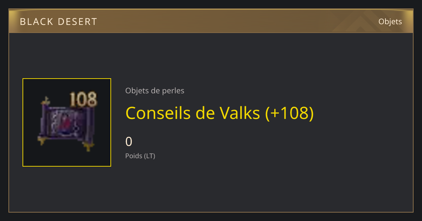Click the 108 number on the item icon
The width and height of the screenshot is (422, 221).
click(x=83, y=100)
